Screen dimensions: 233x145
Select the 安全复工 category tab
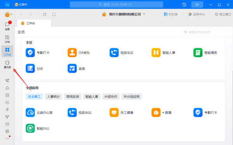[34, 97]
